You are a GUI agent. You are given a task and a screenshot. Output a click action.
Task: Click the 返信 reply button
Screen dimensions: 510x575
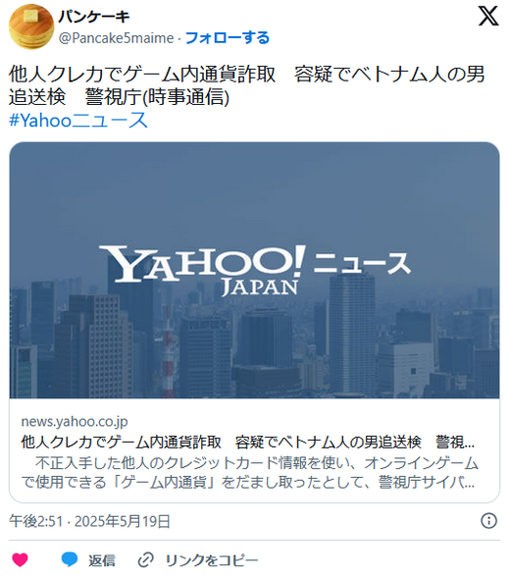point(102,560)
